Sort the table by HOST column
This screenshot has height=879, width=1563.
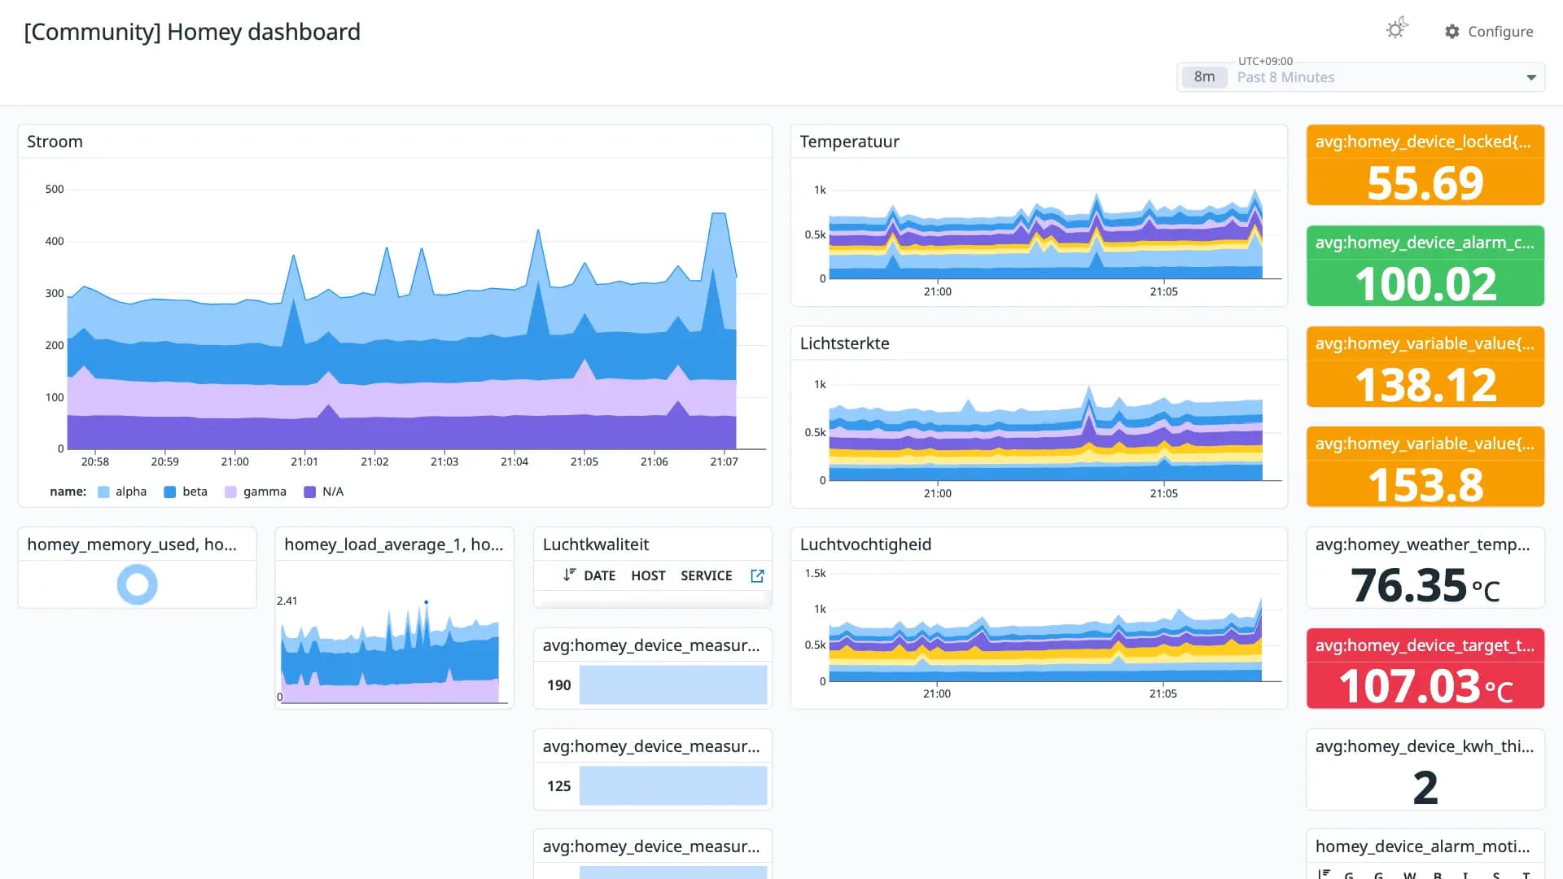tap(648, 575)
